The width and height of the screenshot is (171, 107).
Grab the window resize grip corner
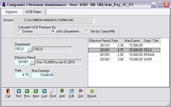click(x=168, y=104)
